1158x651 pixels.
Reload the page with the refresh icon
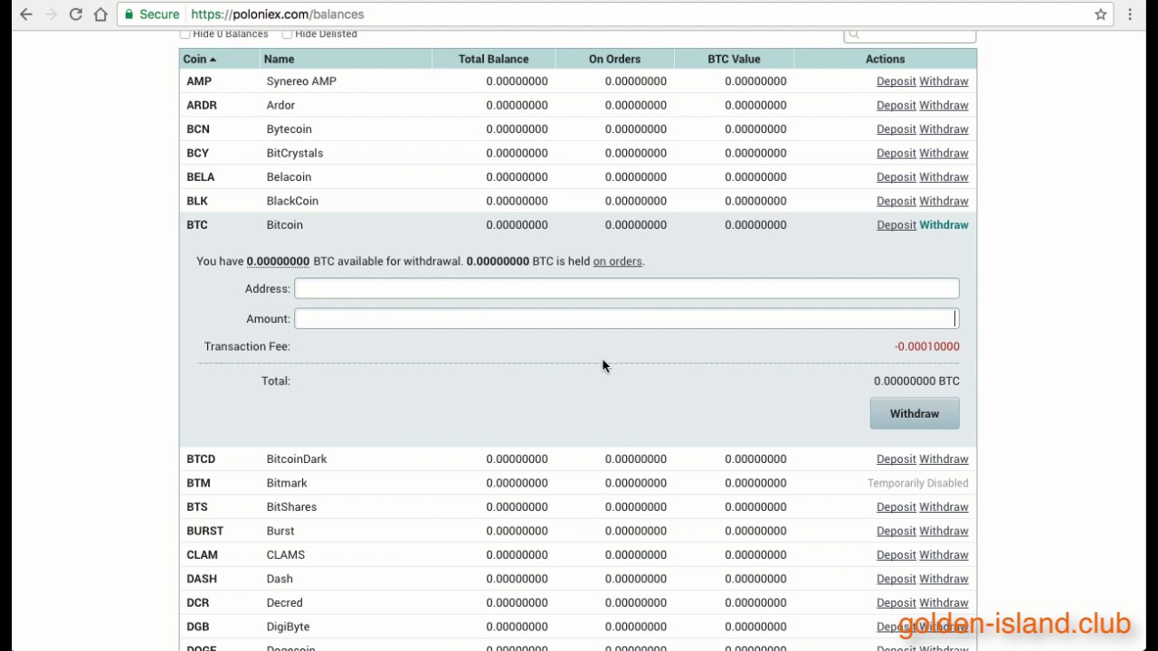[76, 14]
